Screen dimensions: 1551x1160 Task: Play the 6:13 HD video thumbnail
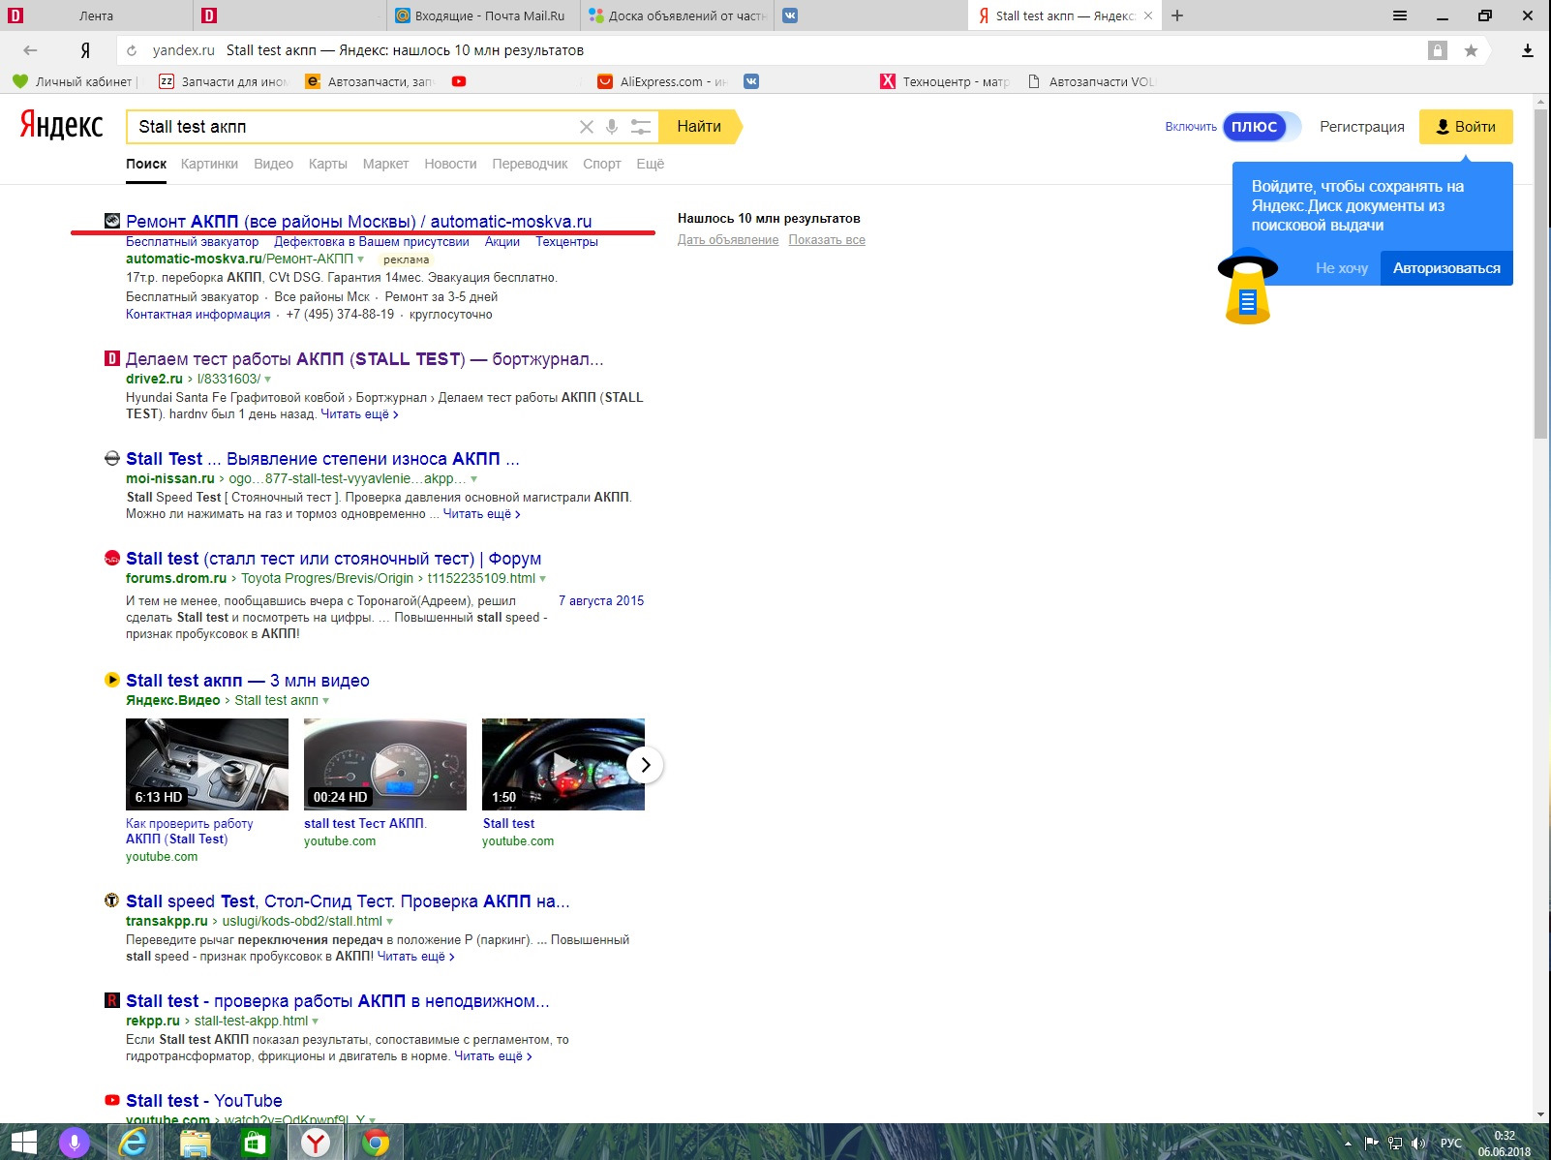pyautogui.click(x=207, y=764)
